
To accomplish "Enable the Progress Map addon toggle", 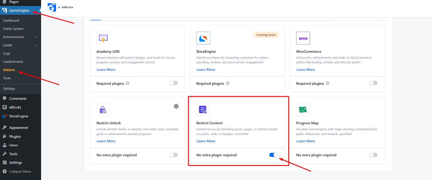I will click(373, 155).
